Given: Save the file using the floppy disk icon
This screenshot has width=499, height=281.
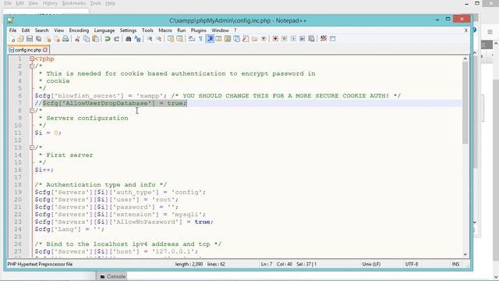Looking at the screenshot, I should (x=30, y=39).
